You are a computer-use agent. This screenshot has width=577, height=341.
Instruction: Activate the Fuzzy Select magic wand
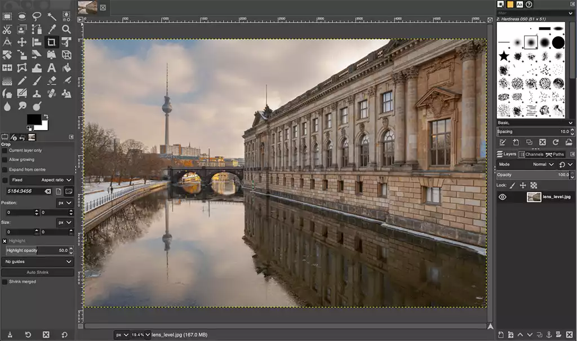pyautogui.click(x=51, y=16)
